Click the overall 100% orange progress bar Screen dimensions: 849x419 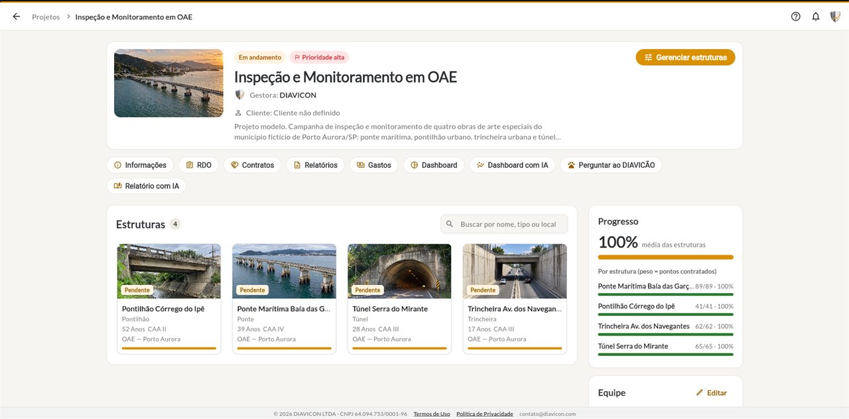(x=666, y=257)
